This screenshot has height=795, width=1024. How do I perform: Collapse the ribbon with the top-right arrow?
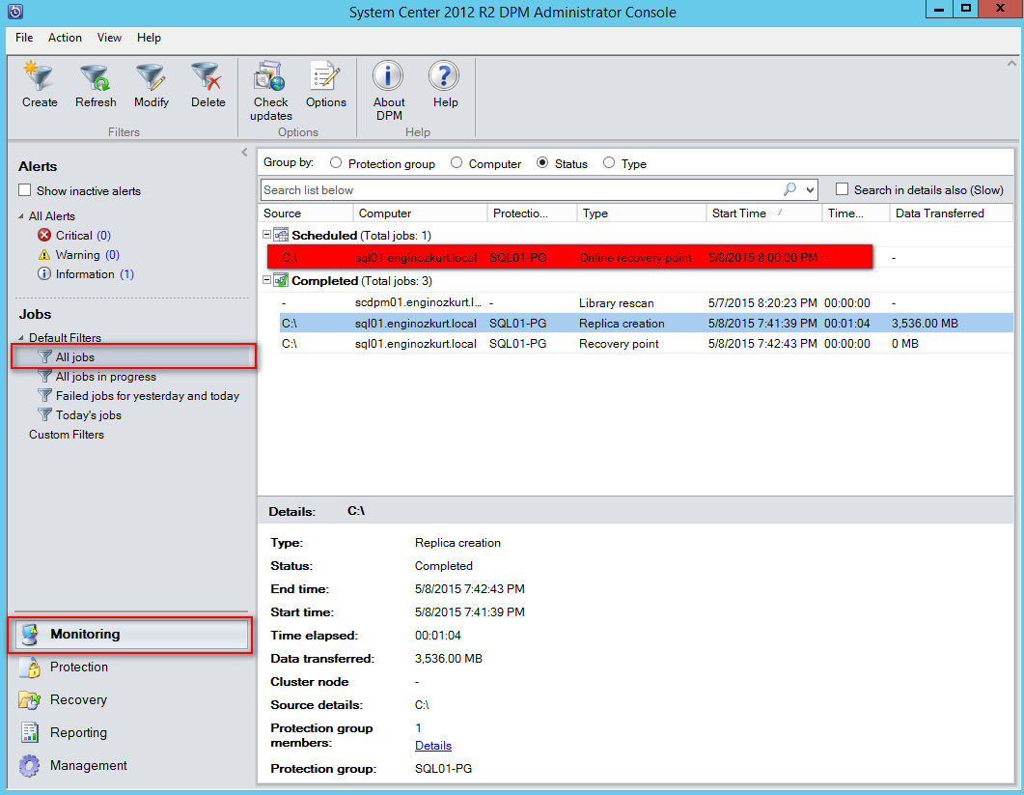pyautogui.click(x=1011, y=64)
